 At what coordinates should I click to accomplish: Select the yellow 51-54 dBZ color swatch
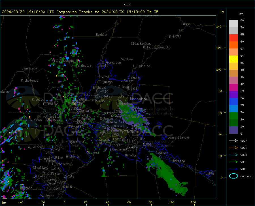[x=233, y=59]
